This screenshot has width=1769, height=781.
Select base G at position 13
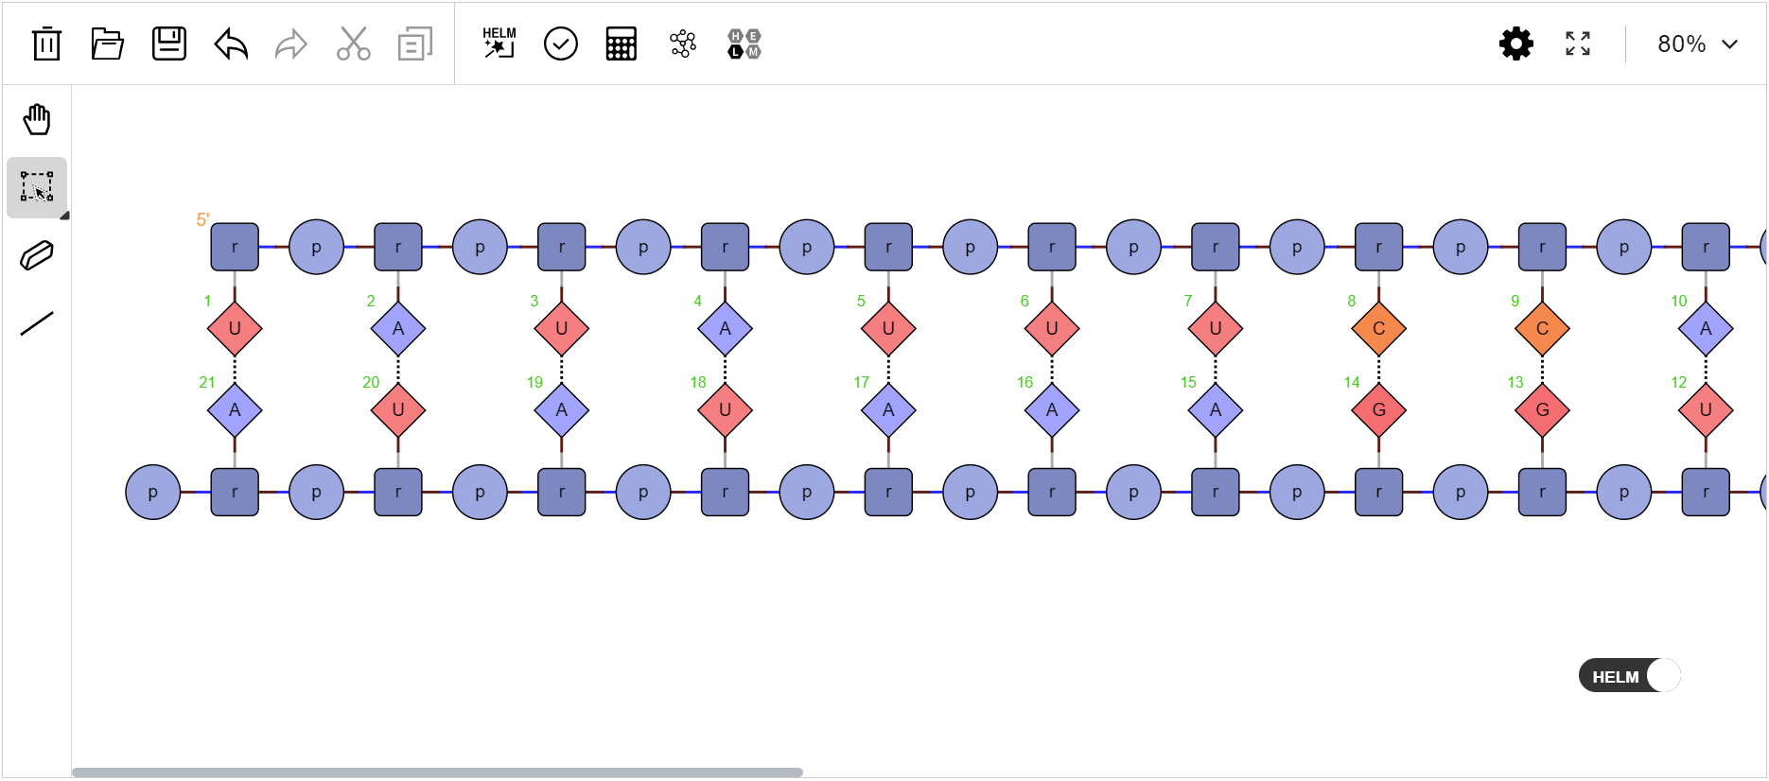point(1543,410)
